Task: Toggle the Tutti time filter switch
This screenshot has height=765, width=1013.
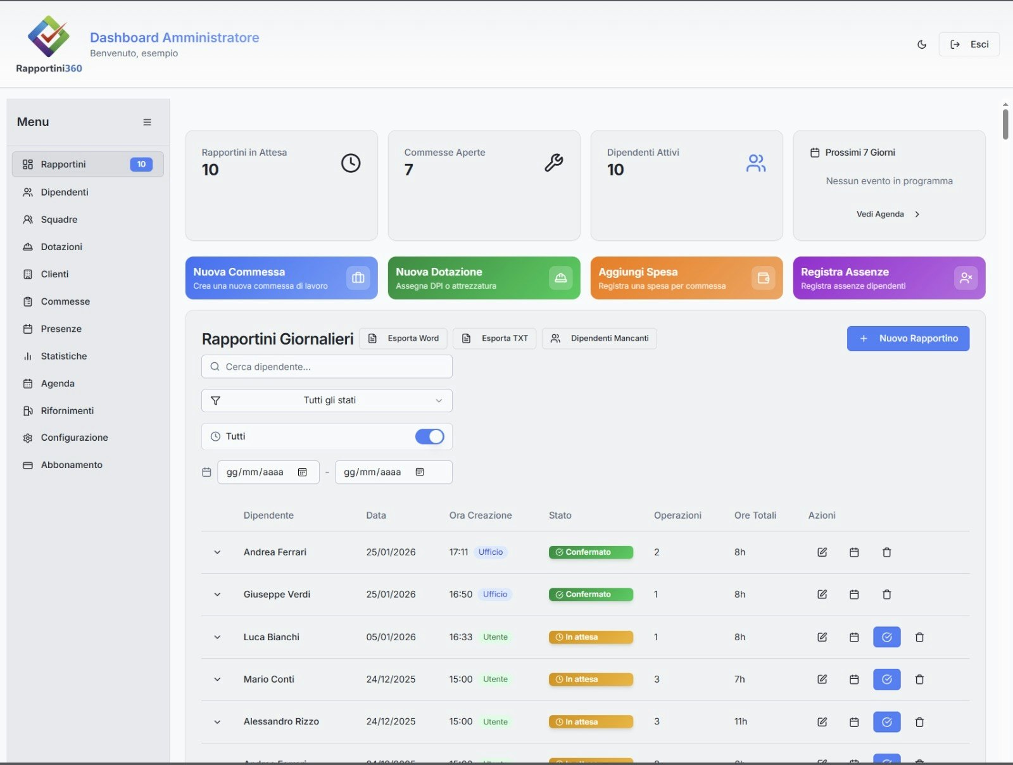Action: point(430,436)
